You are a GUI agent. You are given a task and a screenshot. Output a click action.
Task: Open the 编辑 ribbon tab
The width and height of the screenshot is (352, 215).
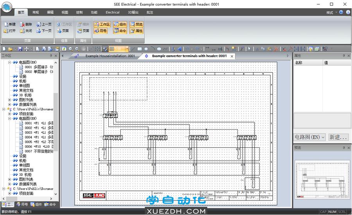[50, 13]
